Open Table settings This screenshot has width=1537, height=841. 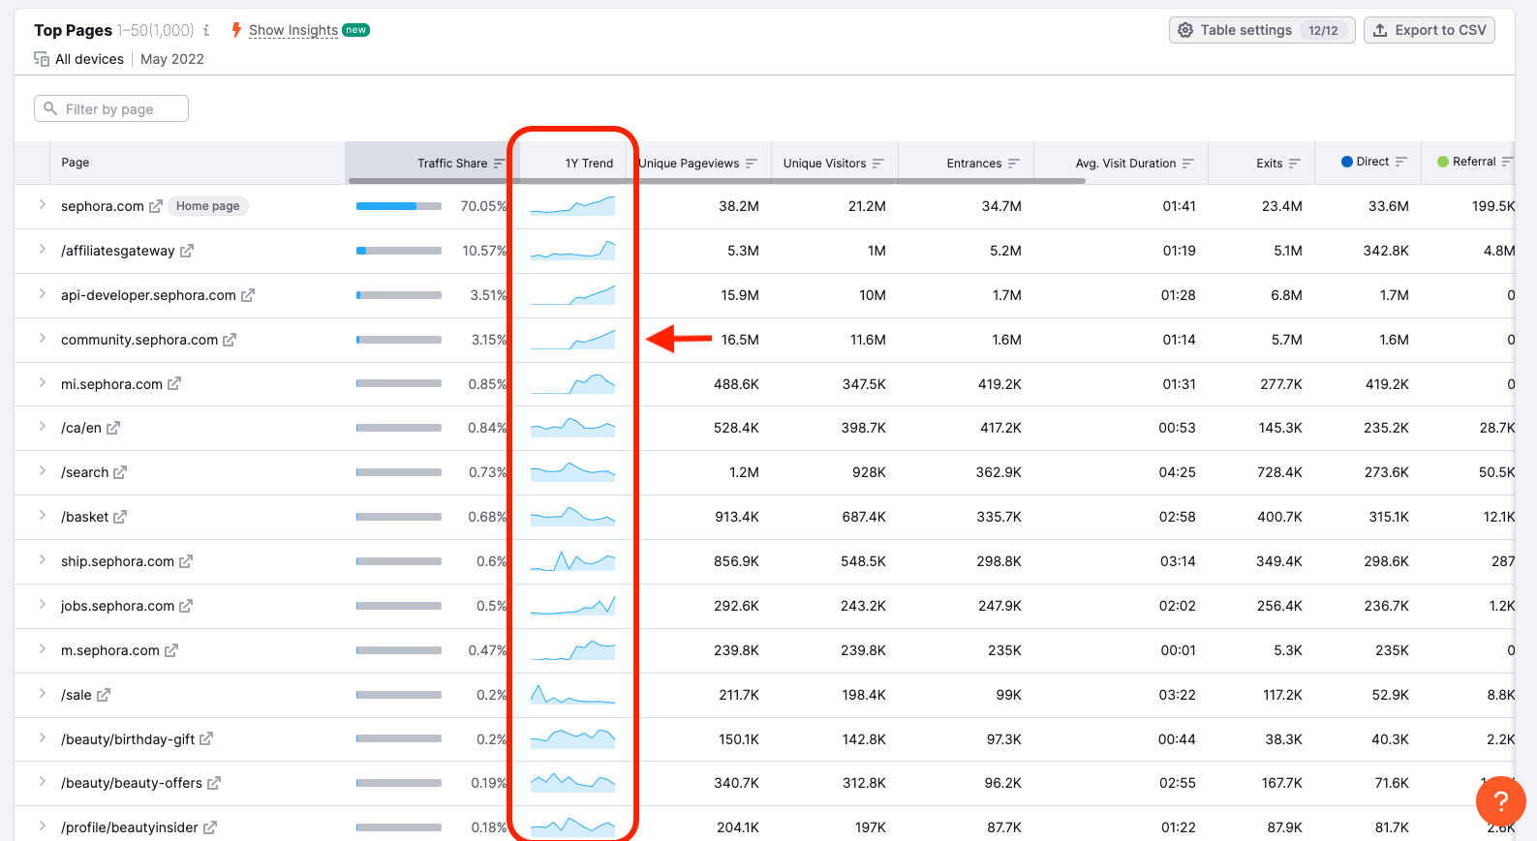point(1262,30)
